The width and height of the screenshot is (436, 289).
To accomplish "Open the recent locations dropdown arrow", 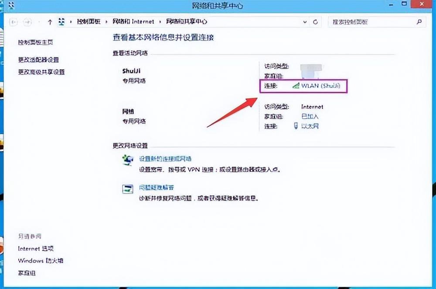I will coord(38,22).
